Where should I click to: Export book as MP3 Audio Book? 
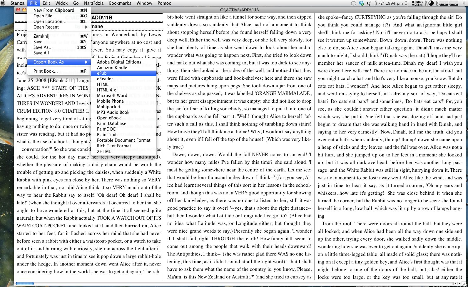coord(123,112)
